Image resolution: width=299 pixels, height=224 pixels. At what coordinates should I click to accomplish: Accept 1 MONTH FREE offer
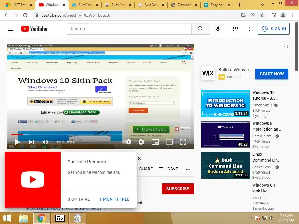pyautogui.click(x=114, y=199)
